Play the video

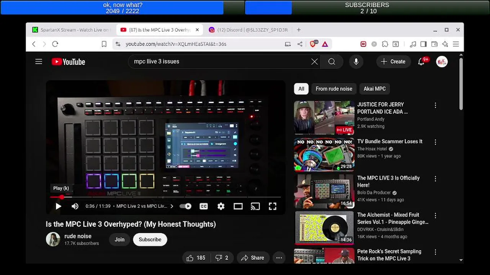point(58,206)
